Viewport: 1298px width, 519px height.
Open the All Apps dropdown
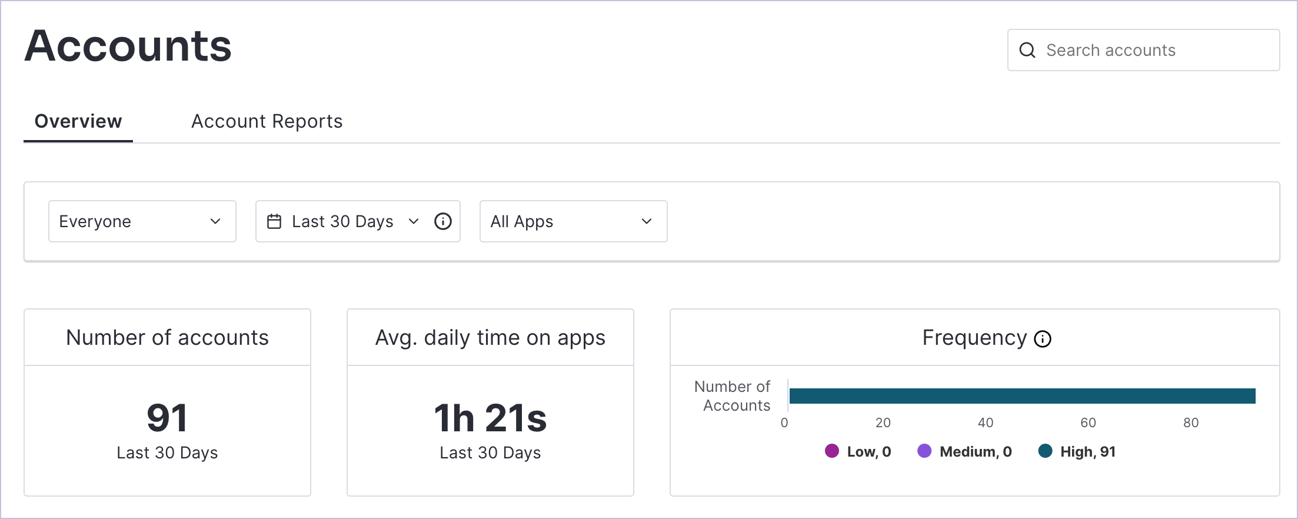(573, 221)
